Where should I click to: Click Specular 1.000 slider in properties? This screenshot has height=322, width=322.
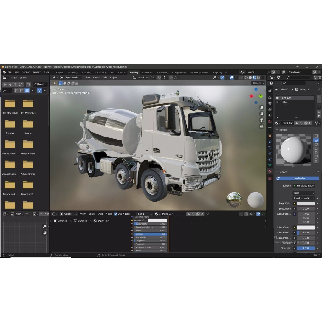(306, 248)
